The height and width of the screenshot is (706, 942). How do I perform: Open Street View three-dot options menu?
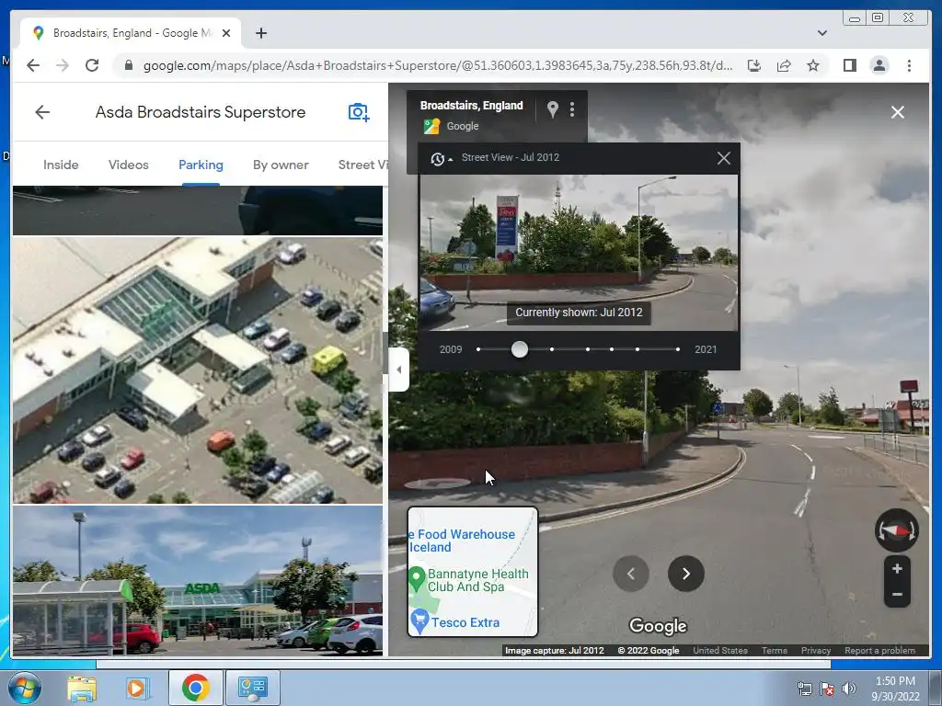pyautogui.click(x=572, y=108)
